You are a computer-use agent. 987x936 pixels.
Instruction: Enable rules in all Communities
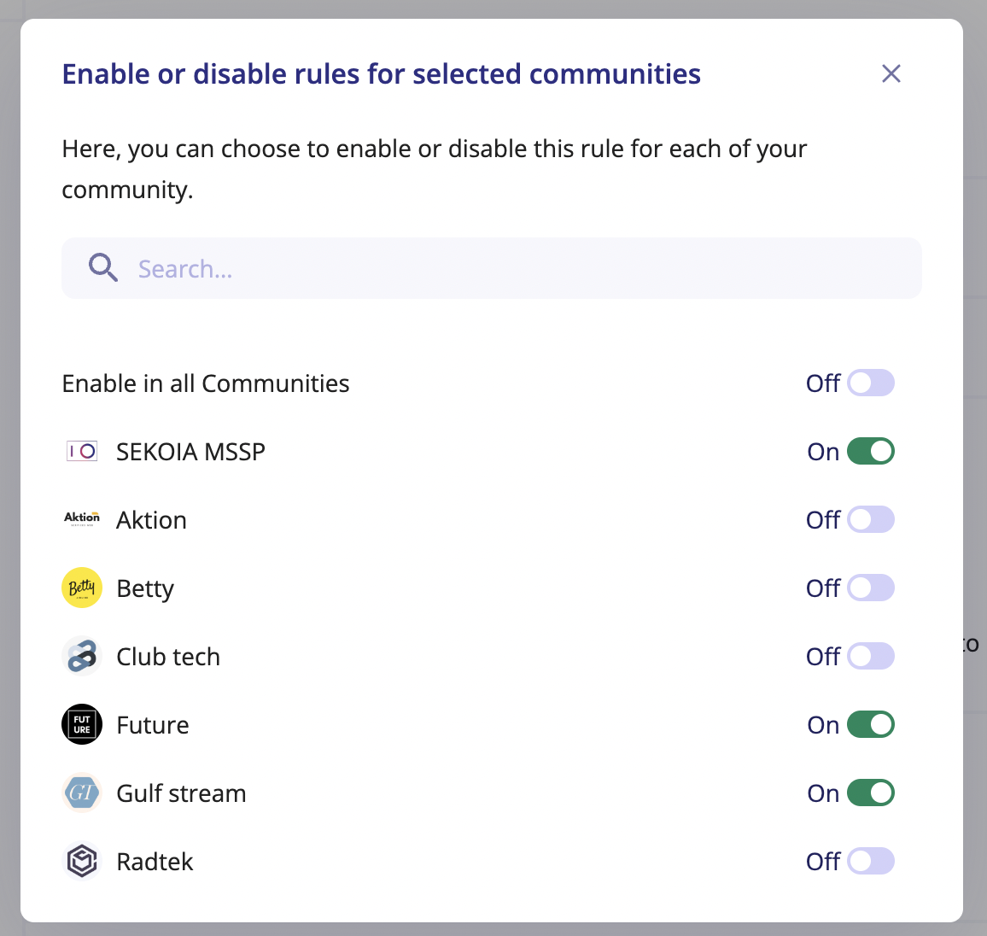click(x=871, y=383)
